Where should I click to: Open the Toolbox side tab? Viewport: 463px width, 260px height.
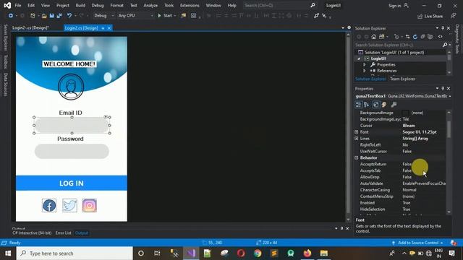5,61
